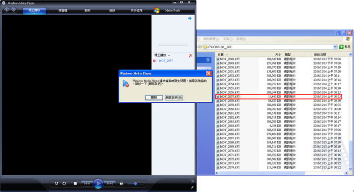Adjust the volume slider handle

click(136, 184)
